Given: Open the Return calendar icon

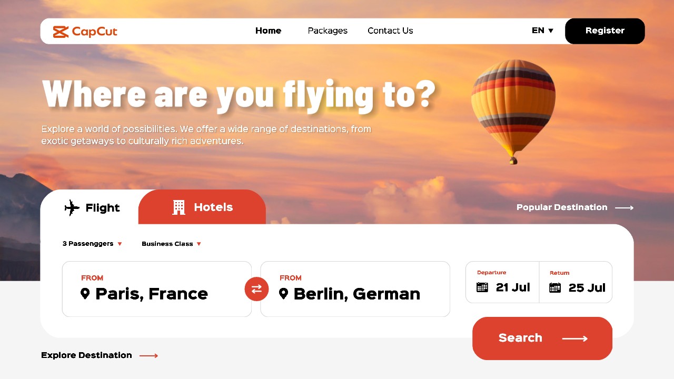Looking at the screenshot, I should (555, 287).
